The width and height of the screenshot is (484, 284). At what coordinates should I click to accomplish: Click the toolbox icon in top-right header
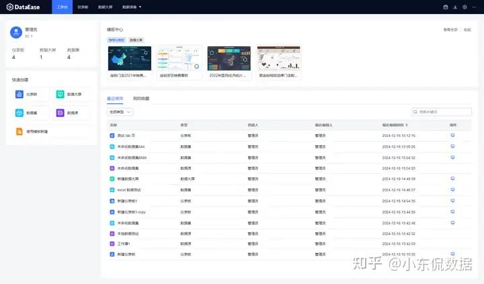446,7
